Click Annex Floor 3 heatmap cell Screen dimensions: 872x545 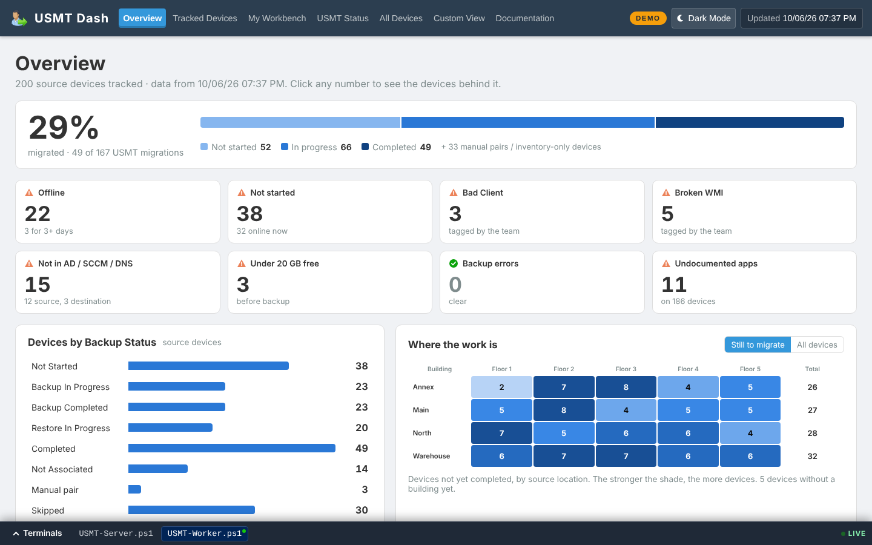point(626,387)
